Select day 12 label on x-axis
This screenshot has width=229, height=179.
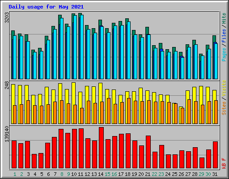click(87, 174)
